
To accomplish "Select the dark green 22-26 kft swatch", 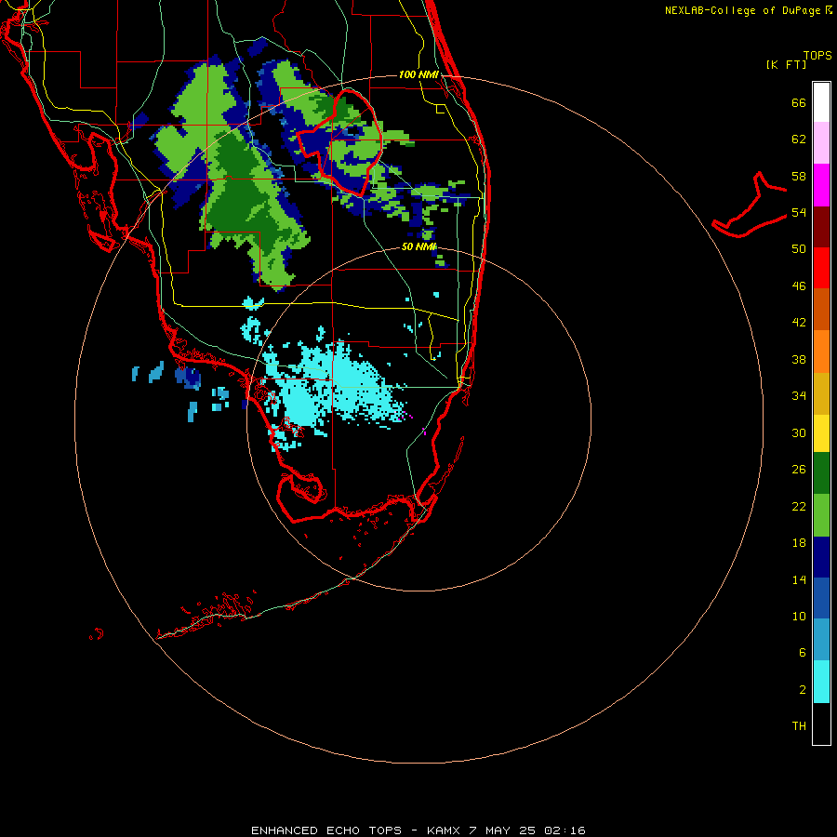I will coord(821,473).
